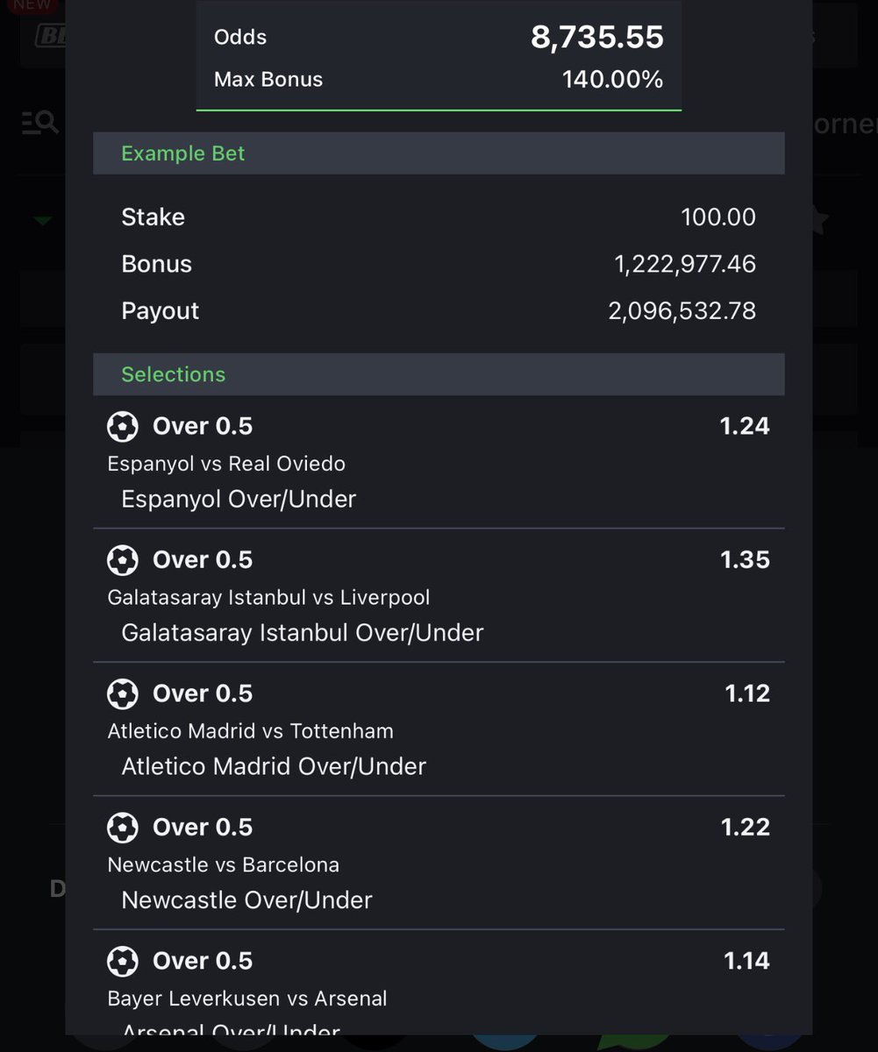This screenshot has height=1052, width=878.
Task: Click the Bonus amount 1,222,977.46
Action: pyautogui.click(x=685, y=264)
